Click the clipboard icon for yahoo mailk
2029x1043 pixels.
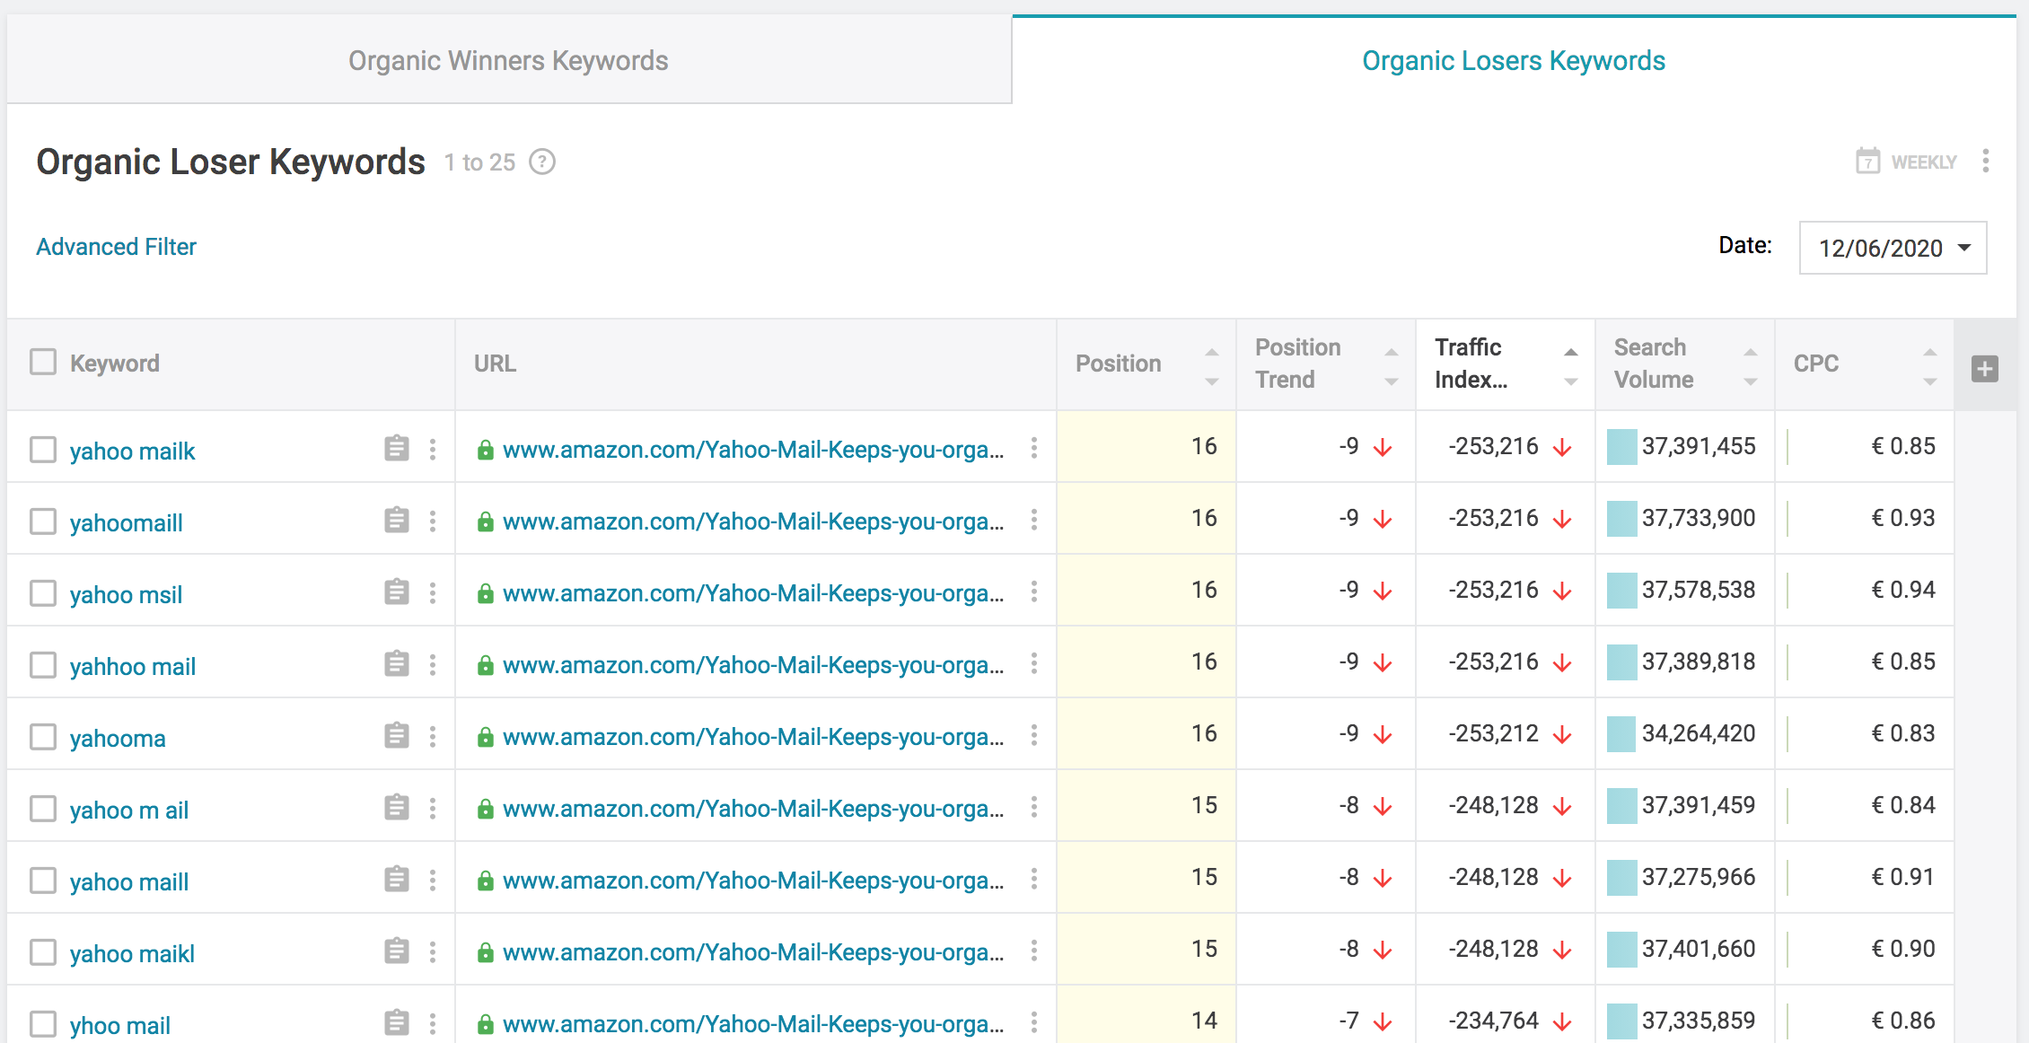[396, 448]
